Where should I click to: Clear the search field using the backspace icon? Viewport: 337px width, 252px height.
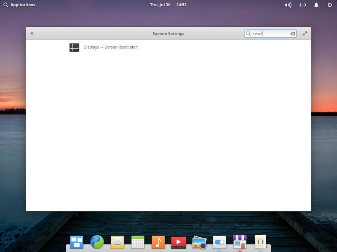(292, 34)
